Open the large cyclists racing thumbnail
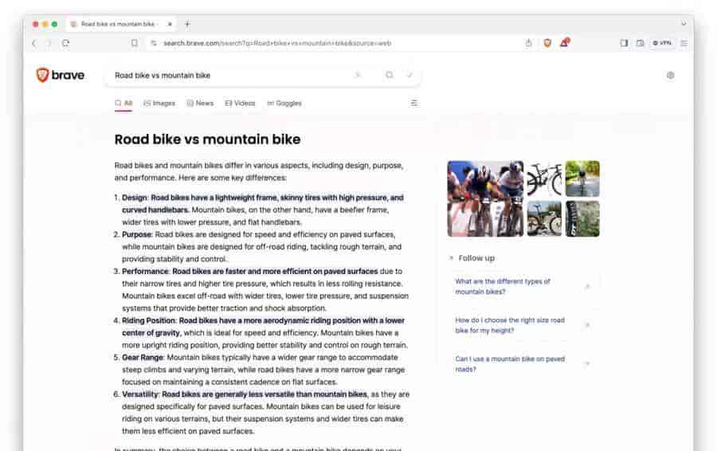This screenshot has width=717, height=451. tap(485, 198)
